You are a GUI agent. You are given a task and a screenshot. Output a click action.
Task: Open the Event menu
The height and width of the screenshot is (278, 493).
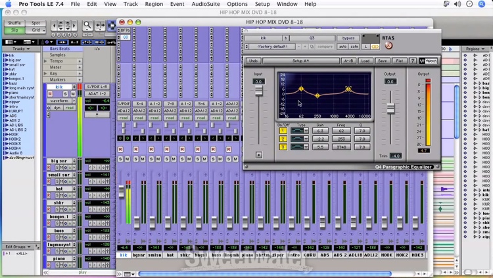click(177, 4)
